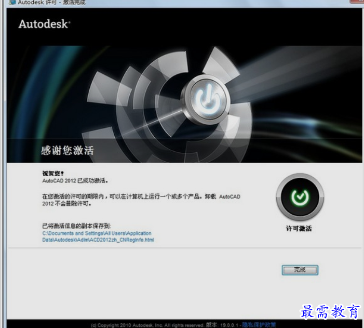This screenshot has height=328, width=364.
Task: Open the ACD2012zh_CNRegInfo.html file path link
Action: coord(98,237)
